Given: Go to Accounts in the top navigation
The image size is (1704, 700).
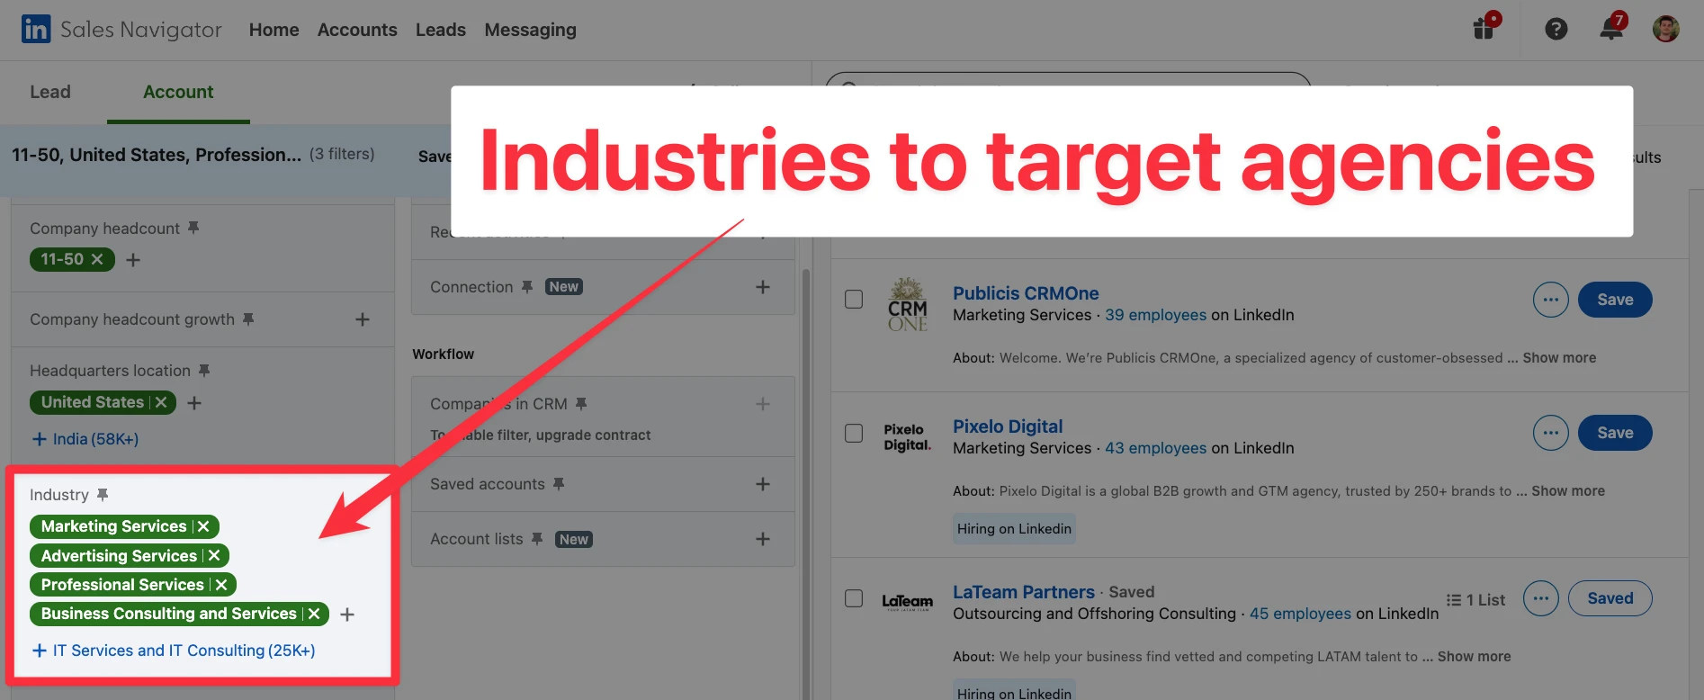Looking at the screenshot, I should point(357,30).
